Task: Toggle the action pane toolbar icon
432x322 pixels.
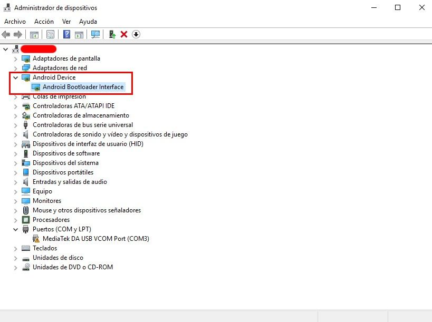Action: pos(79,34)
